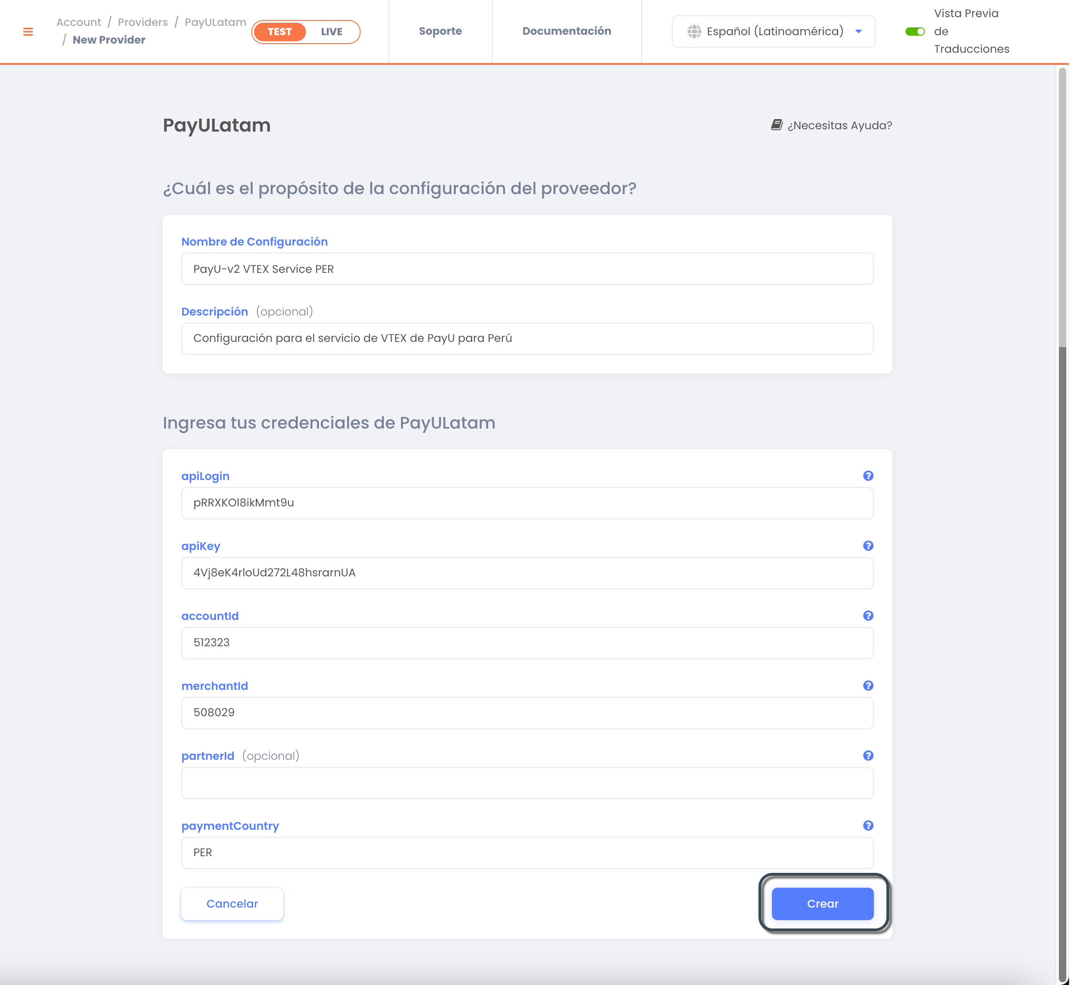
Task: Click the help icon beside apiLogin
Action: (x=868, y=475)
